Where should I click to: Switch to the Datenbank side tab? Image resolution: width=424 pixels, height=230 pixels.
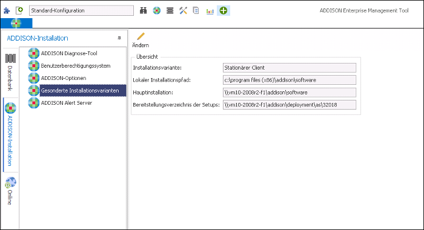click(x=10, y=73)
